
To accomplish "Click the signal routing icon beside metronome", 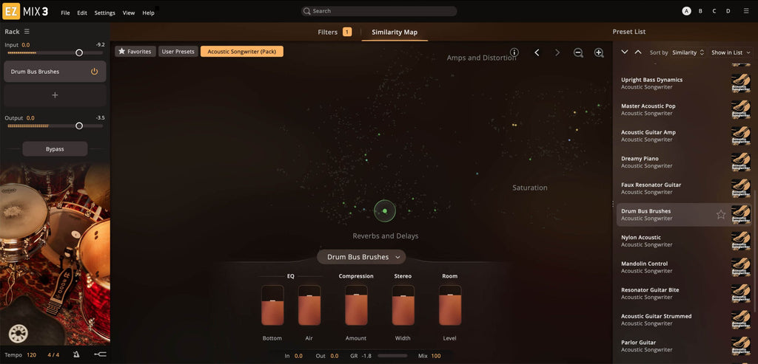I will pyautogui.click(x=100, y=355).
